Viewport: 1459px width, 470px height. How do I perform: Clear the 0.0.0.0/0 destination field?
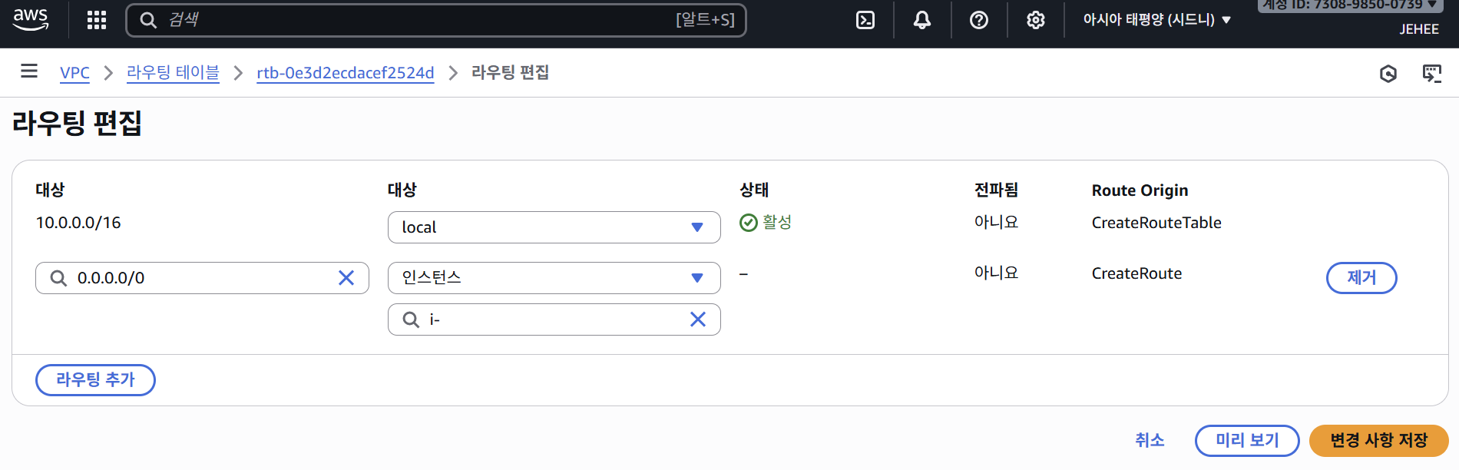346,278
